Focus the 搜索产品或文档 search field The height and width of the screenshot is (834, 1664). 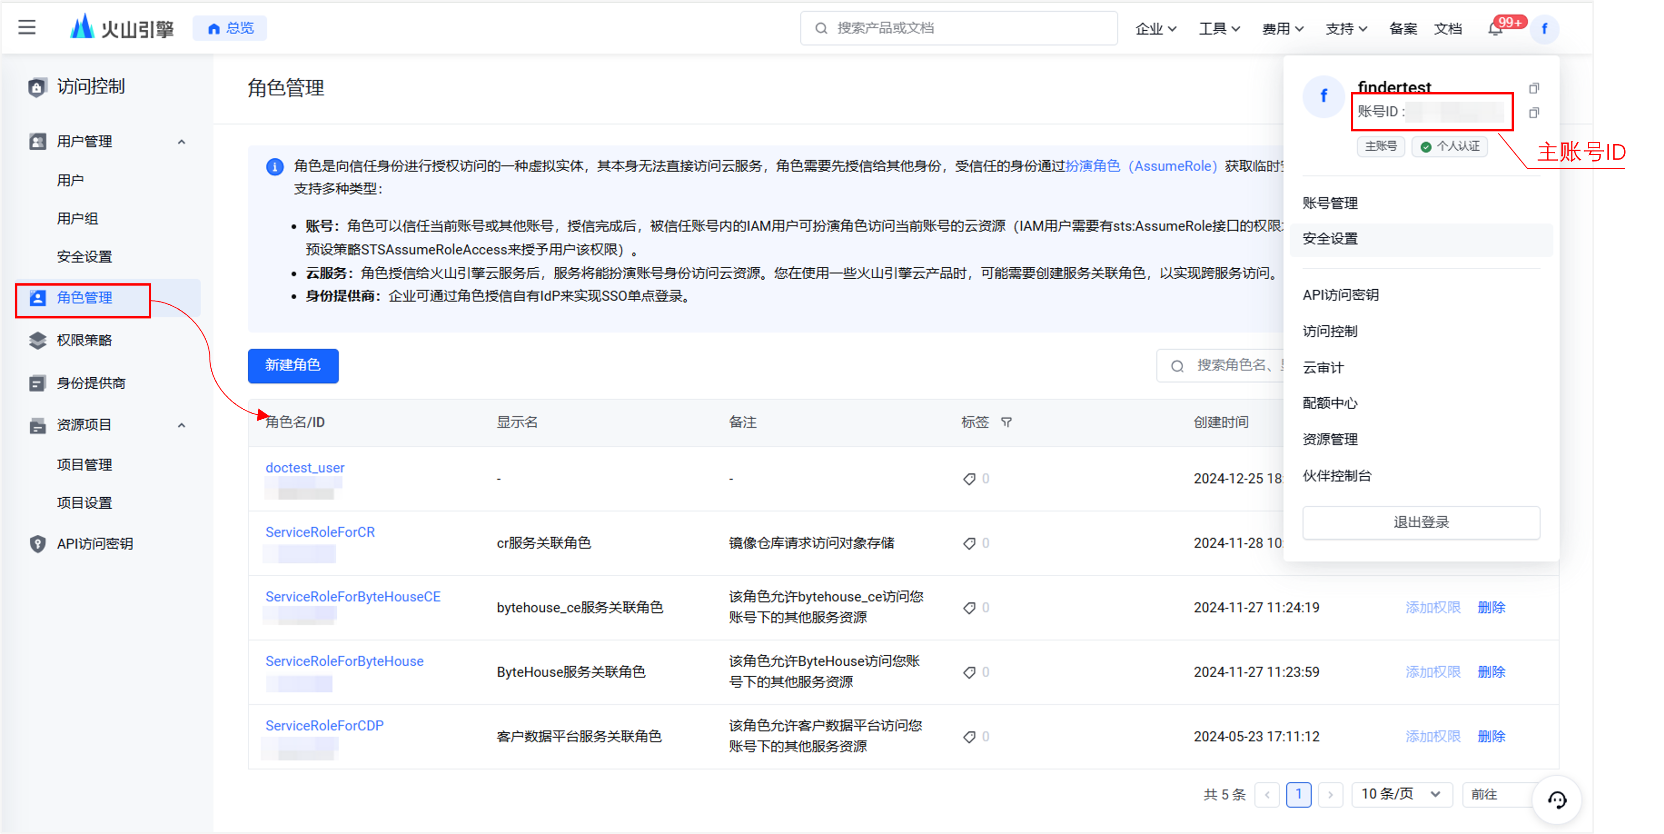(959, 28)
